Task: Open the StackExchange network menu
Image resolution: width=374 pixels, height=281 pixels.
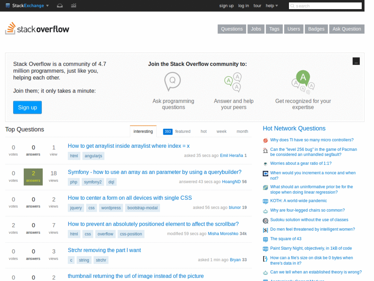Action: 27,5
